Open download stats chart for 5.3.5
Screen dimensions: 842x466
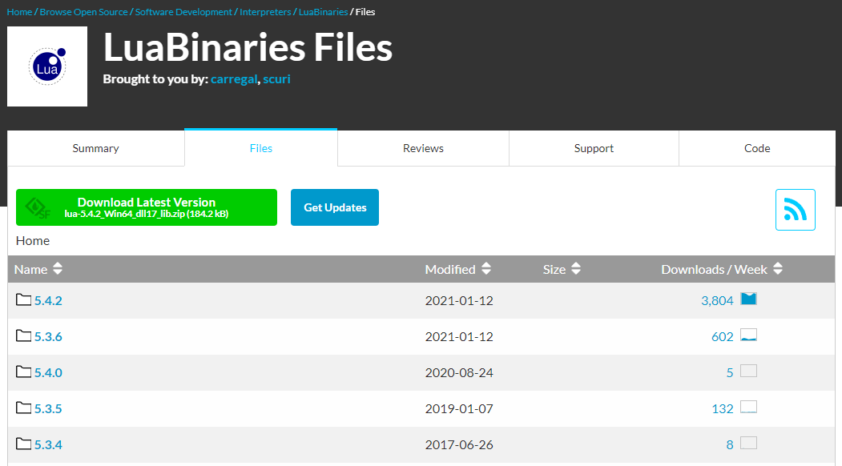748,407
